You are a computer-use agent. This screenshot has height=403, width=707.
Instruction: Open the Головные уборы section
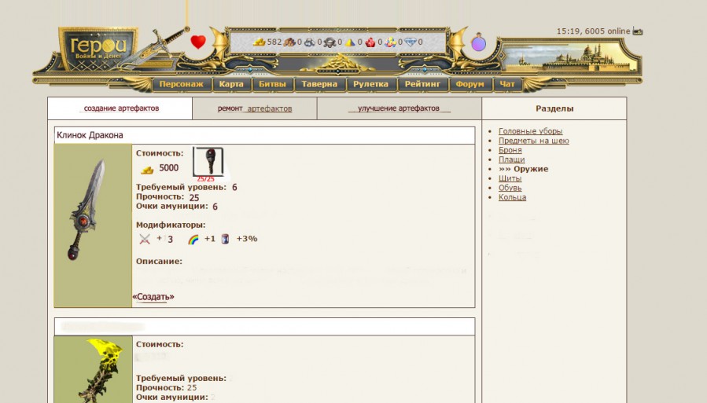(x=530, y=131)
